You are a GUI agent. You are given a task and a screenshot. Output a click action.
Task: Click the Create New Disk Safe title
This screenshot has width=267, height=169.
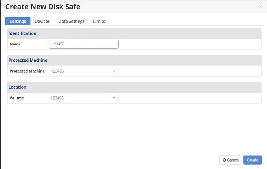click(x=43, y=7)
